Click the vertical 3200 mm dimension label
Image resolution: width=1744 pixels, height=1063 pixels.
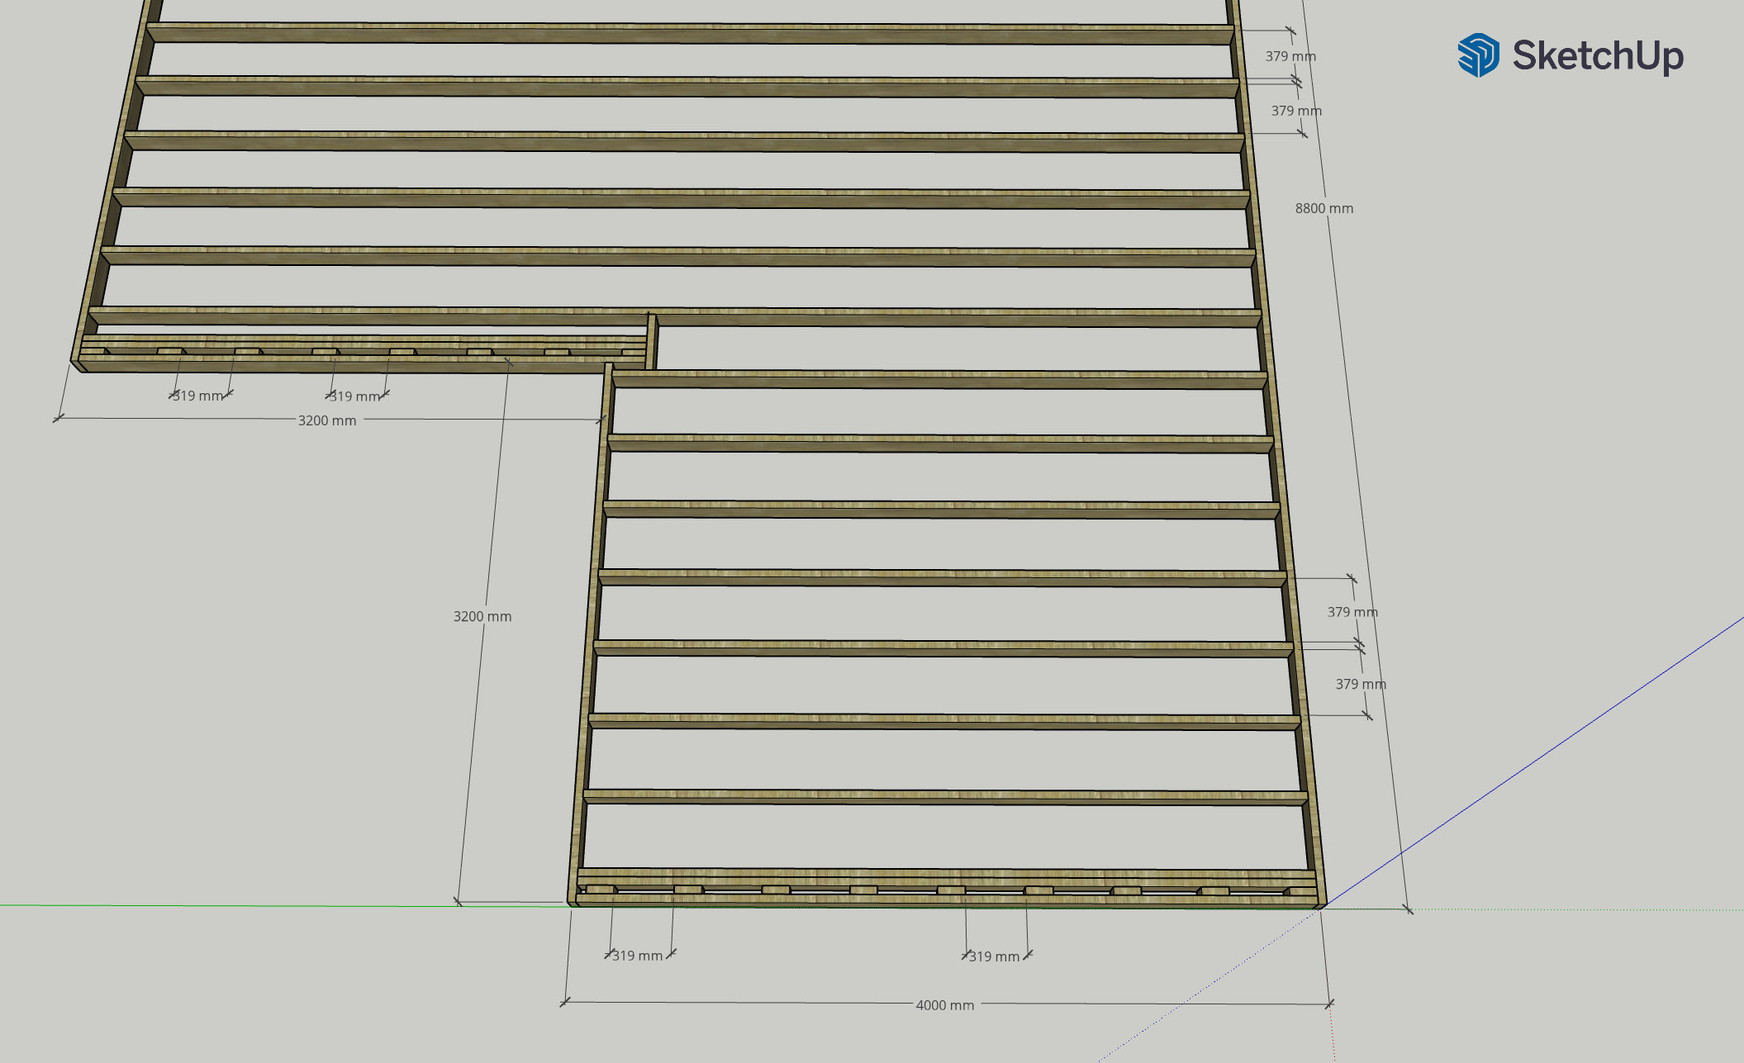click(x=483, y=615)
